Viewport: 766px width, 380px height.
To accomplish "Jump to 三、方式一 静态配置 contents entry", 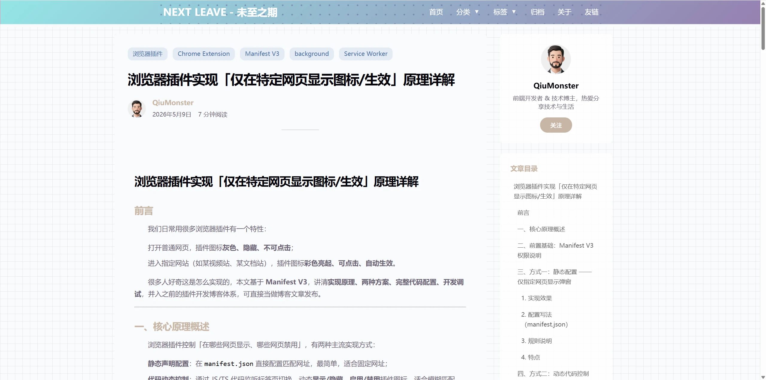I will tap(555, 277).
